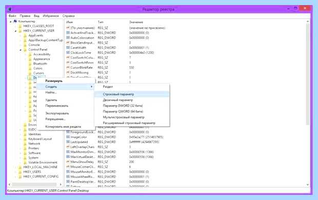Viewport: 318px width, 200px height.
Task: Click the Компьютер computer icon
Action: pos(15,22)
